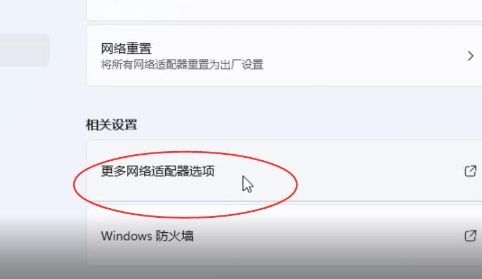
Task: Click the 防火墙 characters in the bottom row
Action: click(174, 236)
